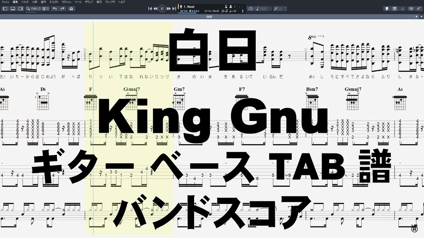Fast-forward to the next bar
Viewport: 424px width, 238px height.
[169, 9]
